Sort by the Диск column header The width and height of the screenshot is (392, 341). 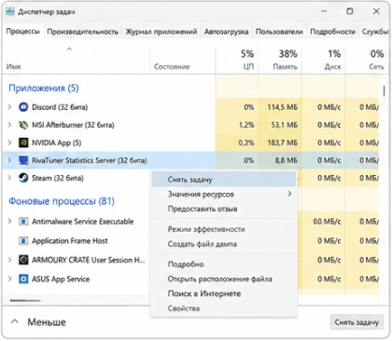(x=323, y=60)
